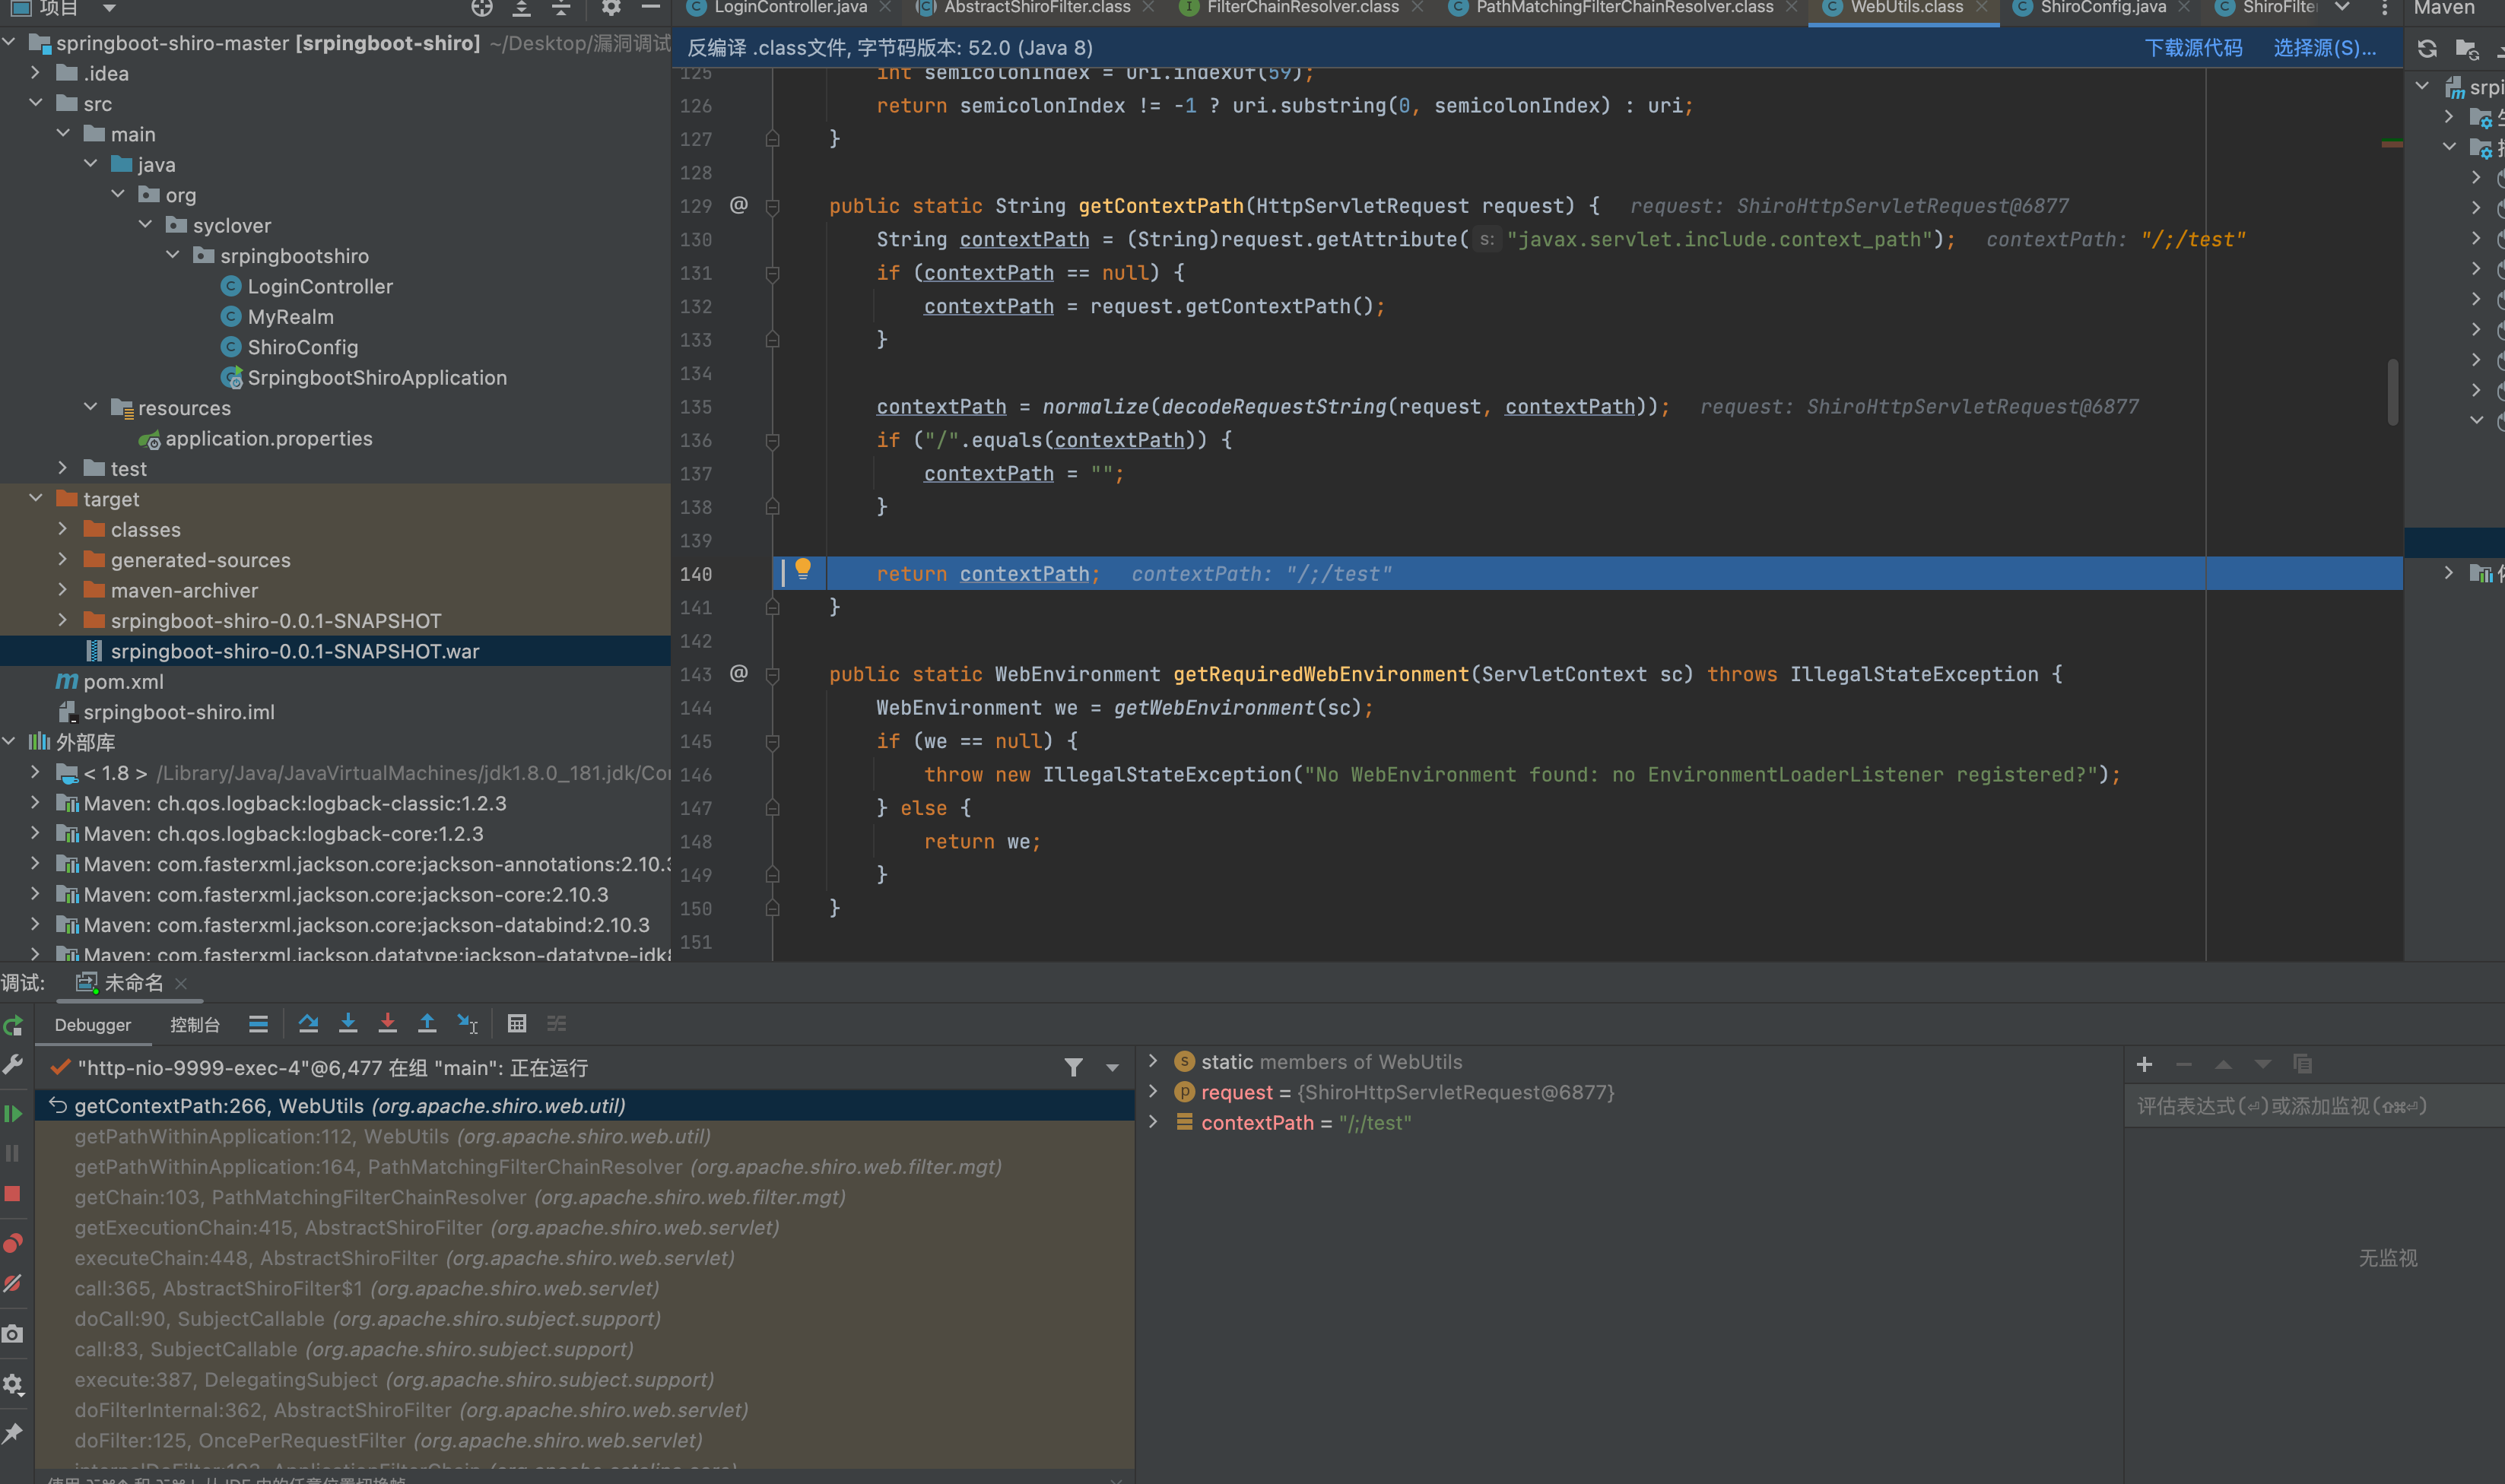
Task: Show hidden editor tabs dropdown
Action: click(2342, 8)
